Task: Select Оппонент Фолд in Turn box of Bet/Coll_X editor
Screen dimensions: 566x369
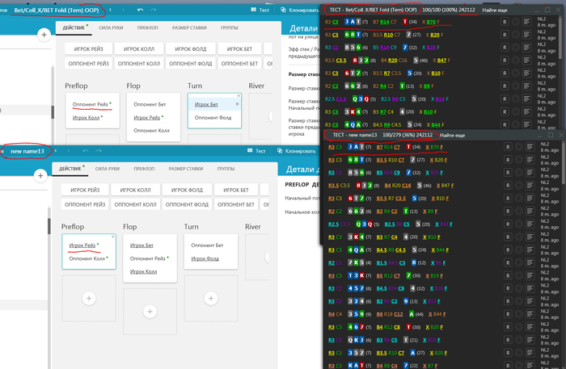Action: 213,117
